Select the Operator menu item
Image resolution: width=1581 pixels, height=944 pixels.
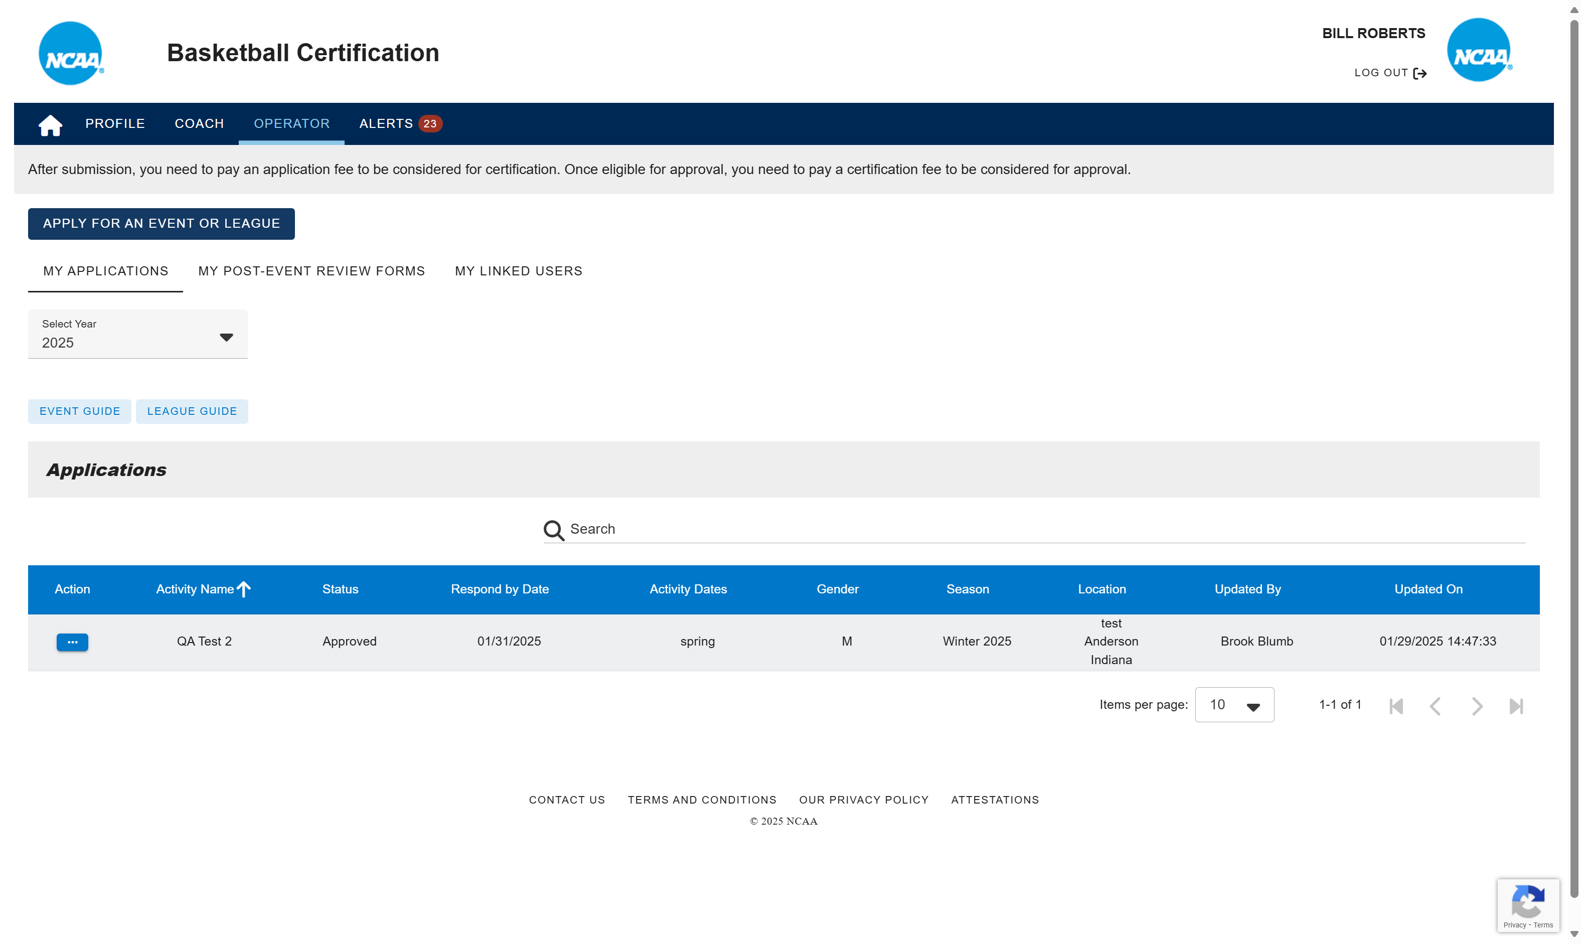[292, 123]
